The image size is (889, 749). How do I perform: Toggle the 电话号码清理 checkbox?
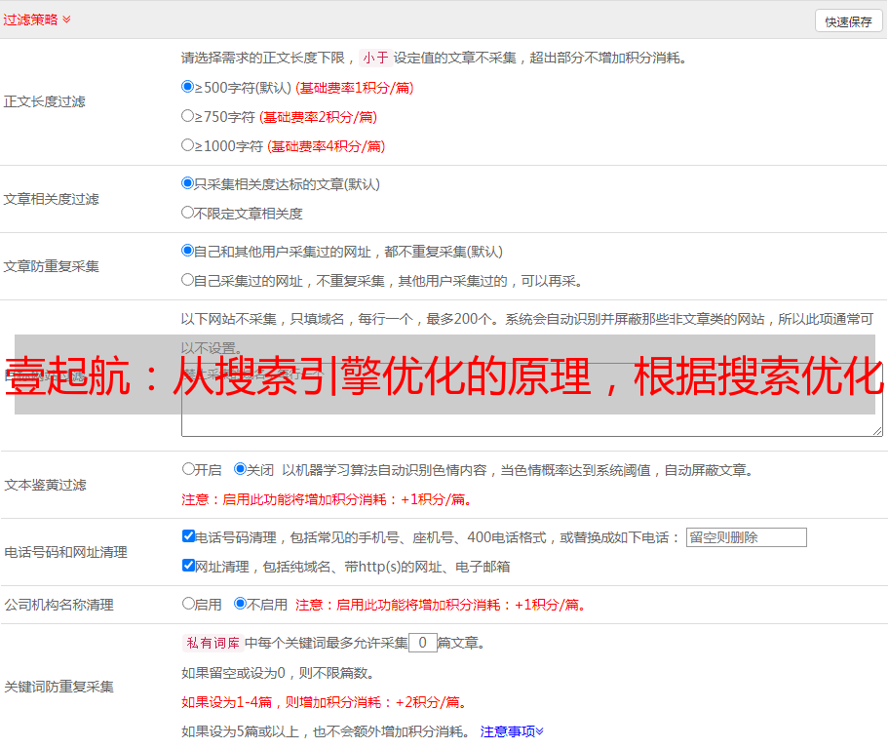tap(189, 536)
